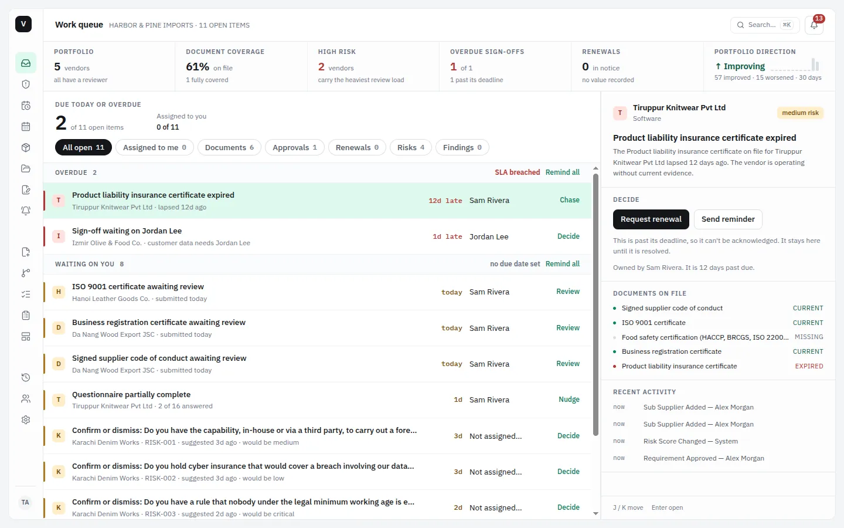Open the branch workflow sidebar icon
Screen dimensions: 844x528
point(26,273)
